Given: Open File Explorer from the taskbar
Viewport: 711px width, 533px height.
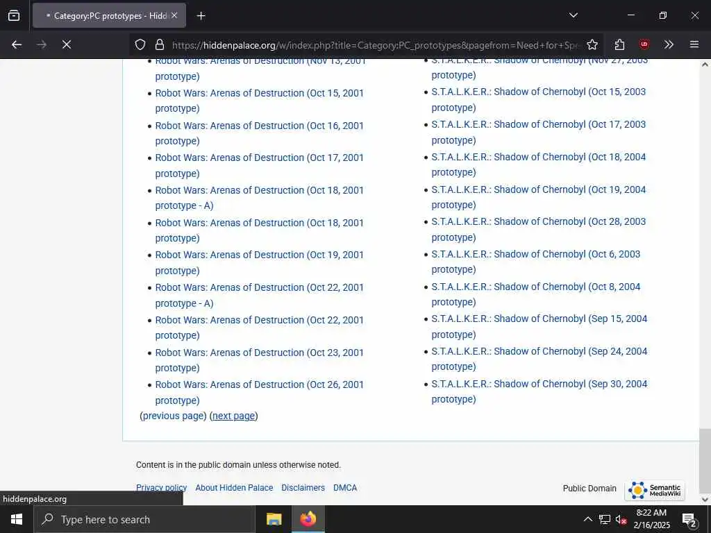Looking at the screenshot, I should pos(274,519).
